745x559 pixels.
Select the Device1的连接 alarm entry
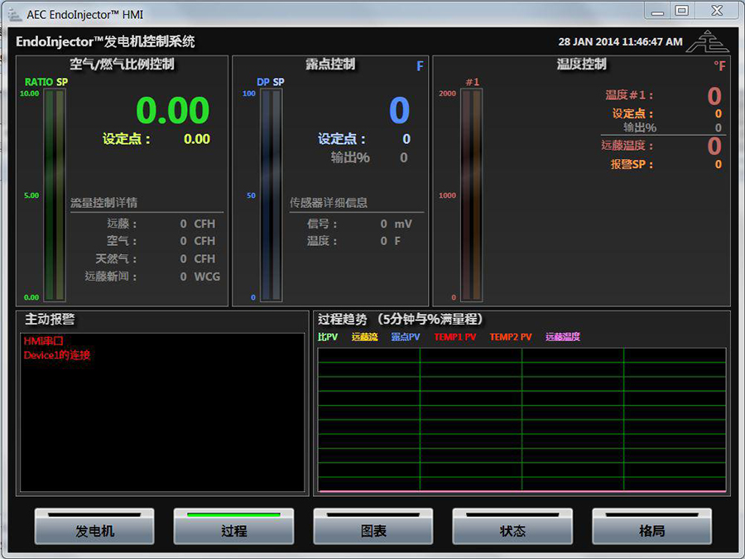click(x=56, y=354)
